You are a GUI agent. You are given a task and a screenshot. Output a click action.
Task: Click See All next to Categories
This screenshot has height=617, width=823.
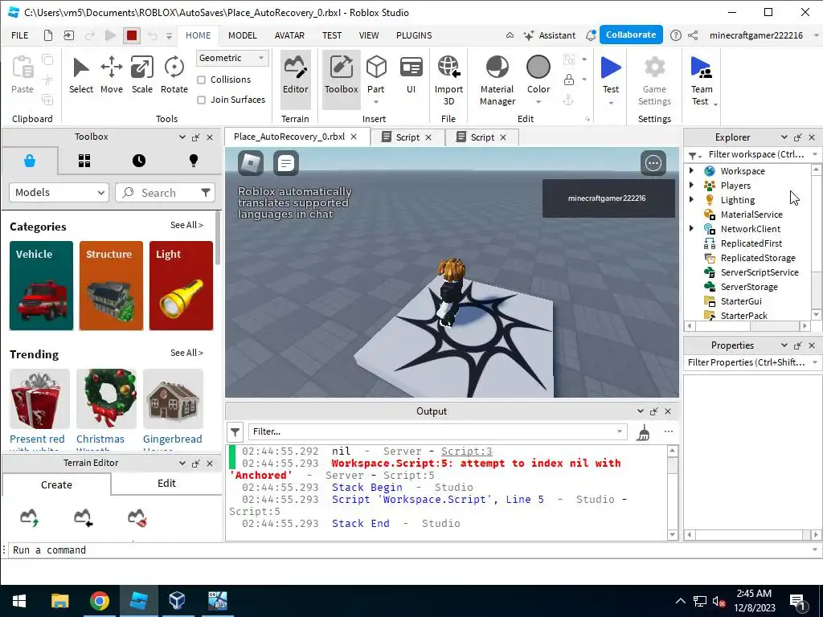(x=186, y=225)
